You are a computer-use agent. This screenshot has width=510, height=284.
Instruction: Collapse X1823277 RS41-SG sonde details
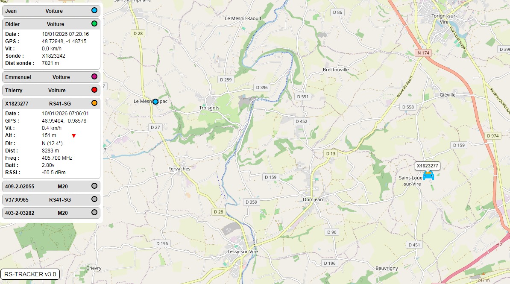click(51, 103)
